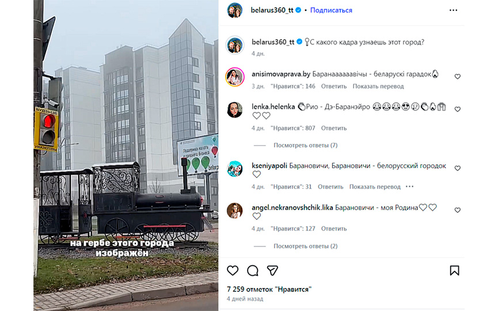This screenshot has height=311, width=498.
Task: Expand replies (2) under angel.nekranovshchik.lika comment
Action: point(306,246)
